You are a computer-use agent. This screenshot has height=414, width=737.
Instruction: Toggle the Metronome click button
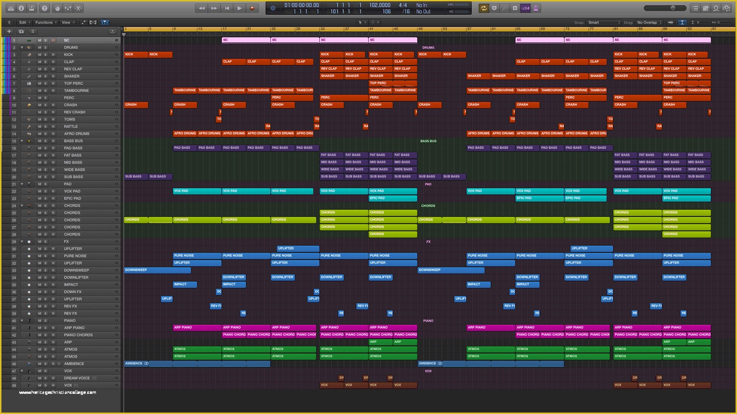tap(536, 8)
